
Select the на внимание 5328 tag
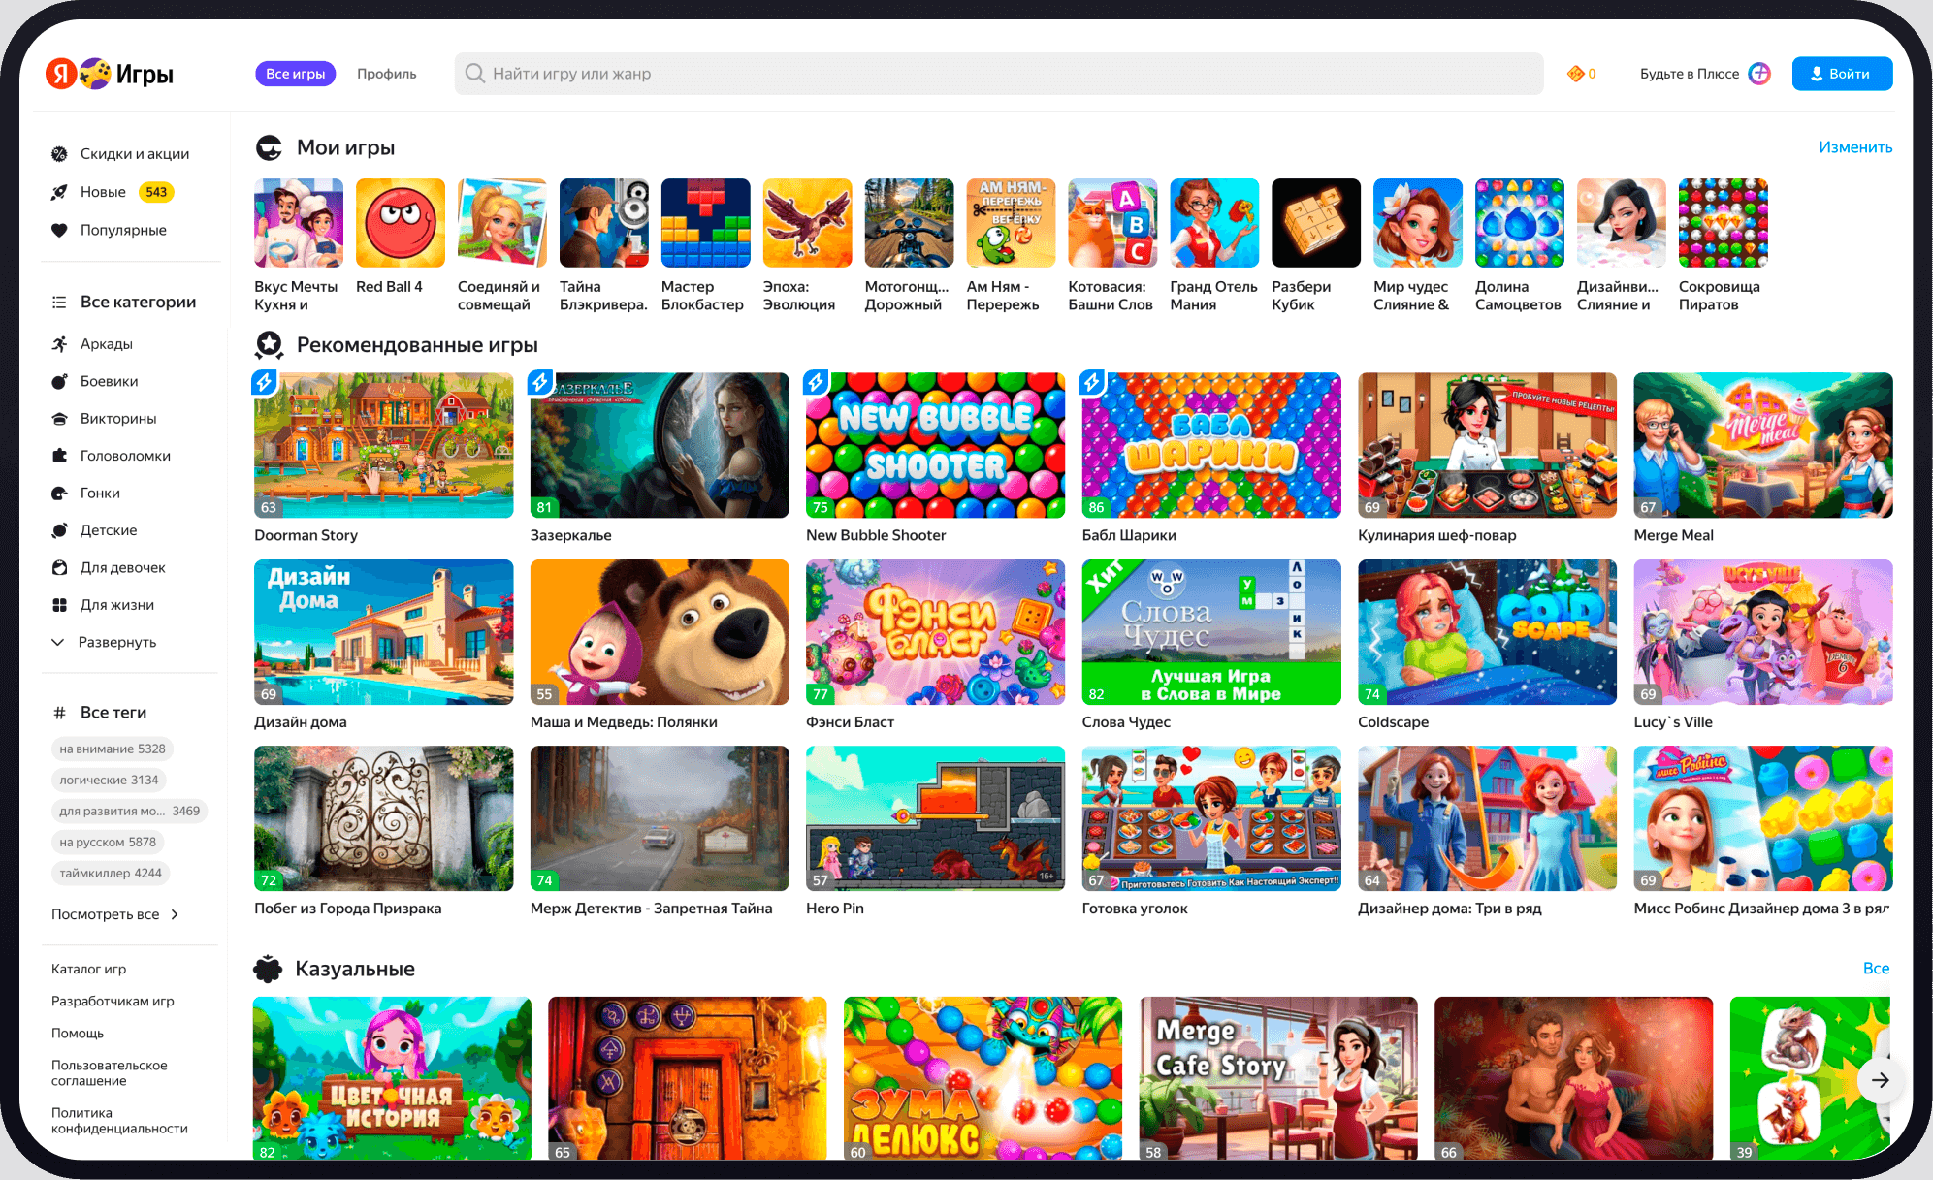tap(112, 749)
